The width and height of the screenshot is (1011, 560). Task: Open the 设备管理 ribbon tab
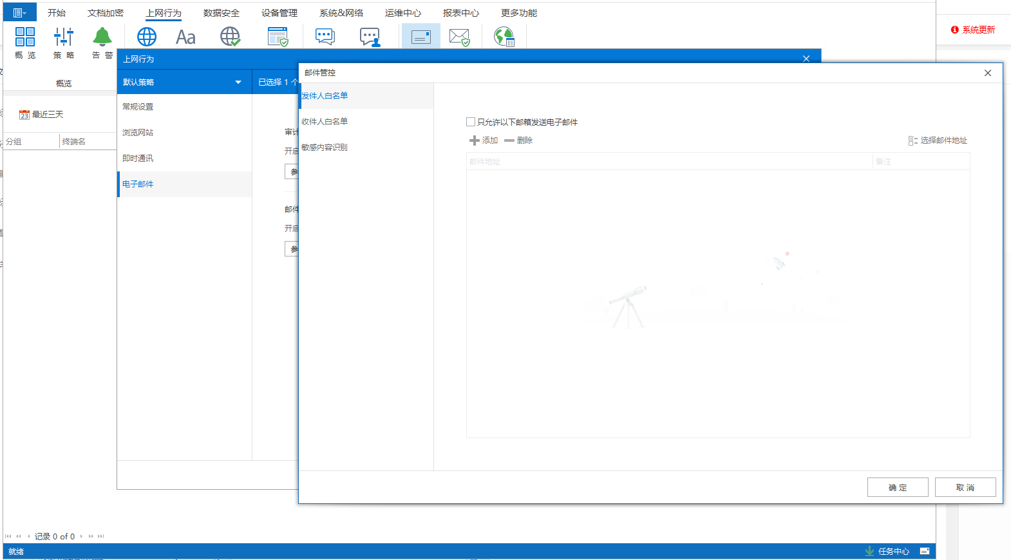279,13
